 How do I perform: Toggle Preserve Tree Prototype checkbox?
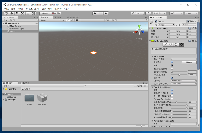pyautogui.click(x=172, y=99)
